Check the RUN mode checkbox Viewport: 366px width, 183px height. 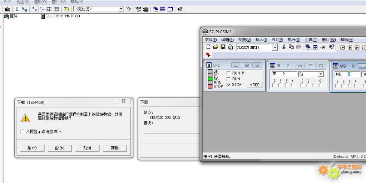[228, 79]
